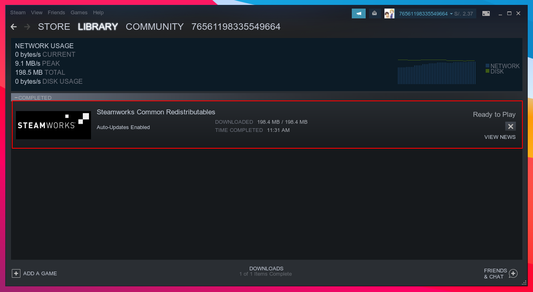Click FRIENDS & CHAT label
Viewport: 533px width, 292px height.
(495, 274)
